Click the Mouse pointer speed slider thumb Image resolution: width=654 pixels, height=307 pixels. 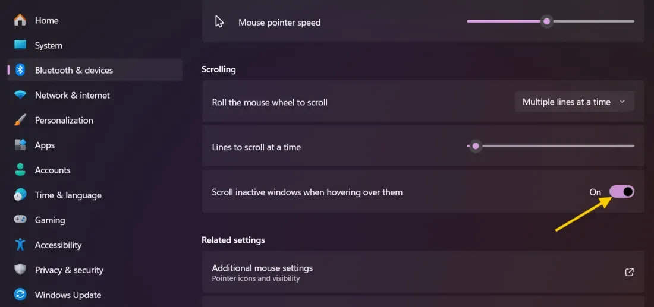click(546, 21)
